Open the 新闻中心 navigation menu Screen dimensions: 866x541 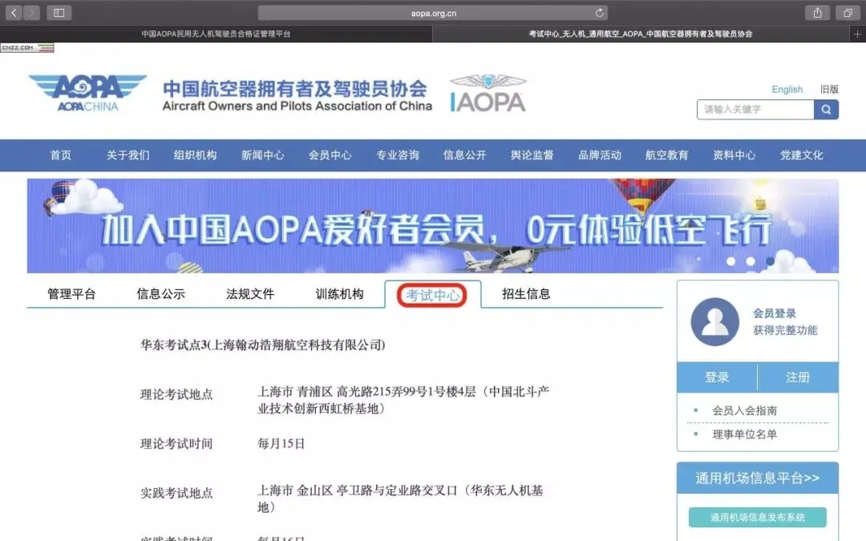(x=262, y=155)
